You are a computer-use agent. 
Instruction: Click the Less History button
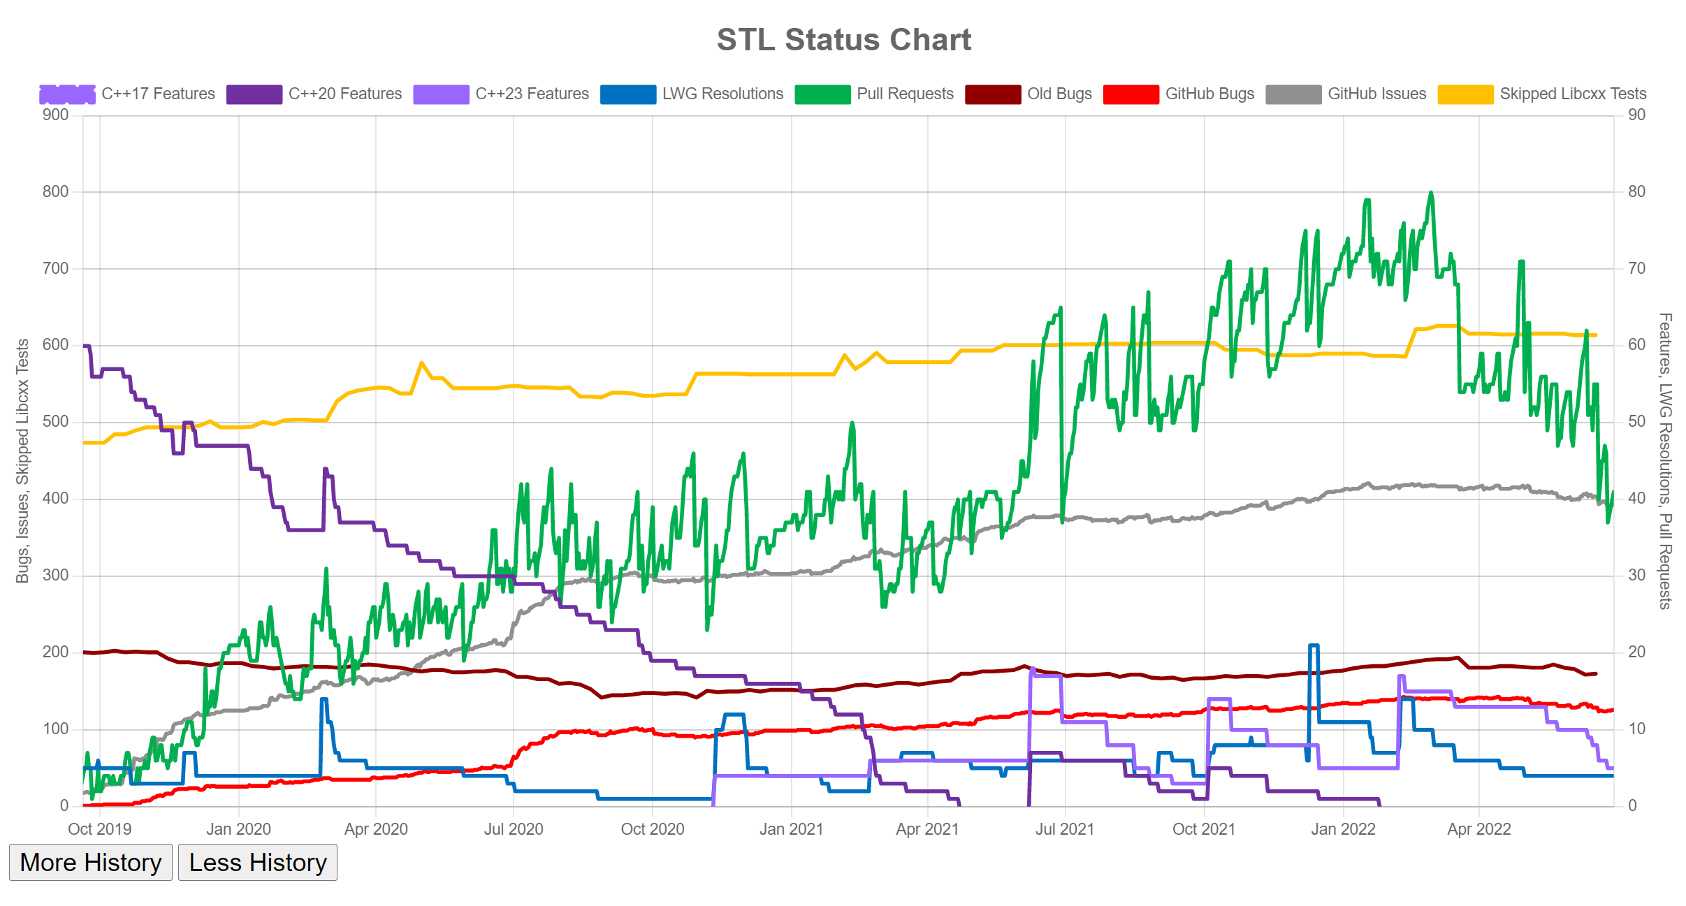click(x=258, y=863)
